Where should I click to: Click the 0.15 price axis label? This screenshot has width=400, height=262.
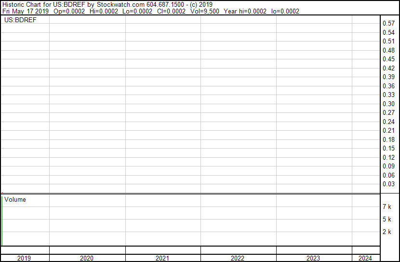pyautogui.click(x=388, y=148)
